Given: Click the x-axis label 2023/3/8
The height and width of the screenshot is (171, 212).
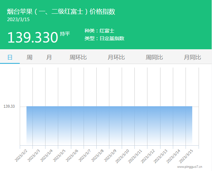Looking at the screenshot, I should click(97, 156).
